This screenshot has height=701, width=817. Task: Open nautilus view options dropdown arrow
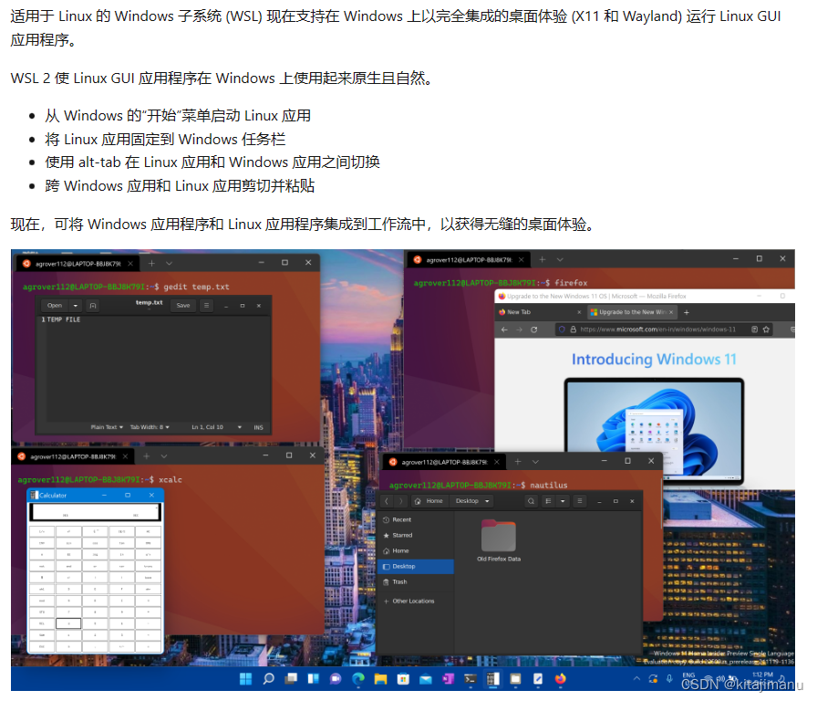point(563,501)
